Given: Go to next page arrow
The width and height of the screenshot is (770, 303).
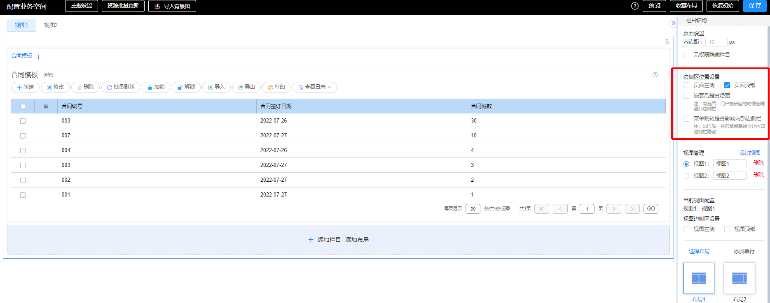Looking at the screenshot, I should [x=614, y=209].
